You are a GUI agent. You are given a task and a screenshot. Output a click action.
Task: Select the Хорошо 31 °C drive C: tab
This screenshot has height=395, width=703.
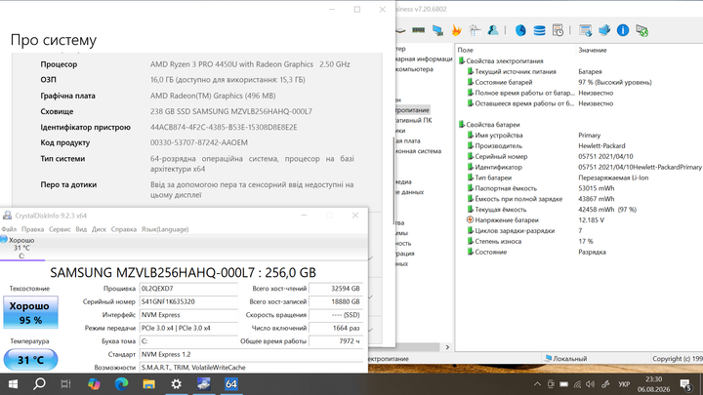(x=21, y=248)
